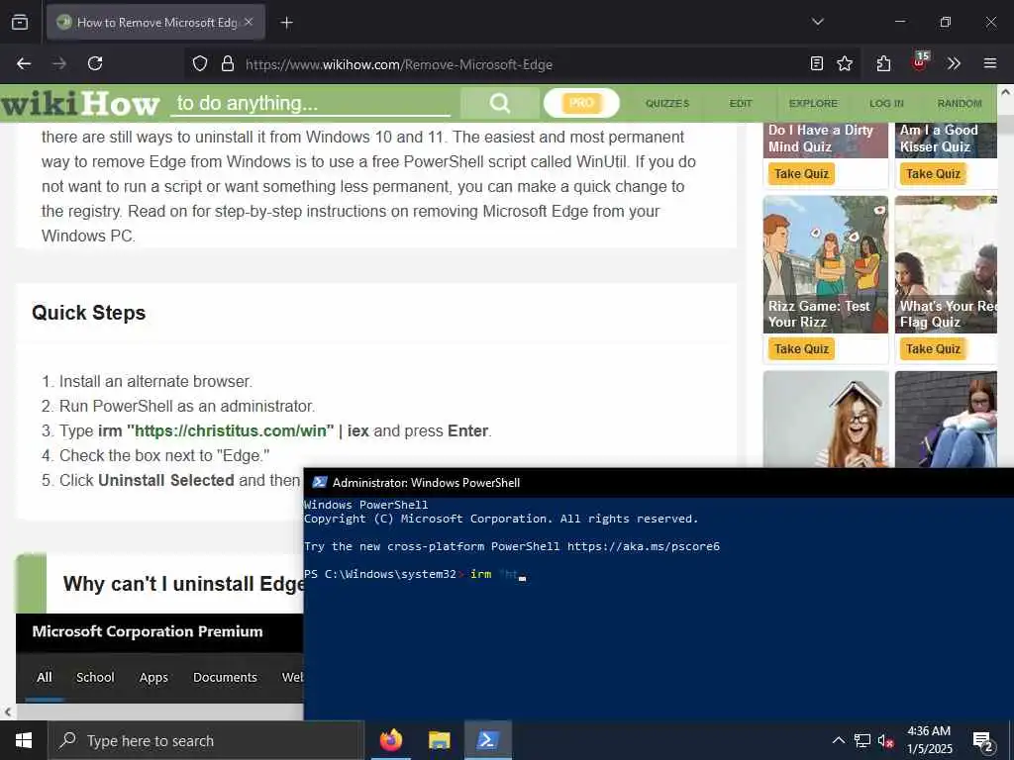Screen dimensions: 1014x760
Task: Click the taskbar search box
Action: click(207, 740)
